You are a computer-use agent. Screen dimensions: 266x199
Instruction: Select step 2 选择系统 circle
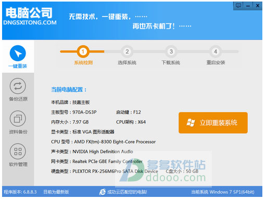click(x=127, y=52)
